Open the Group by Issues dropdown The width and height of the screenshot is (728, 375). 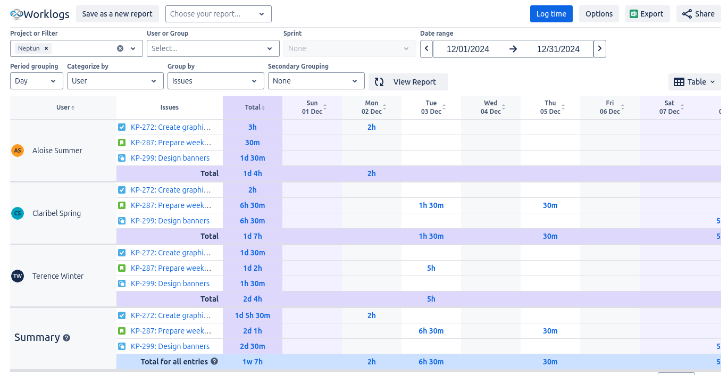point(215,80)
